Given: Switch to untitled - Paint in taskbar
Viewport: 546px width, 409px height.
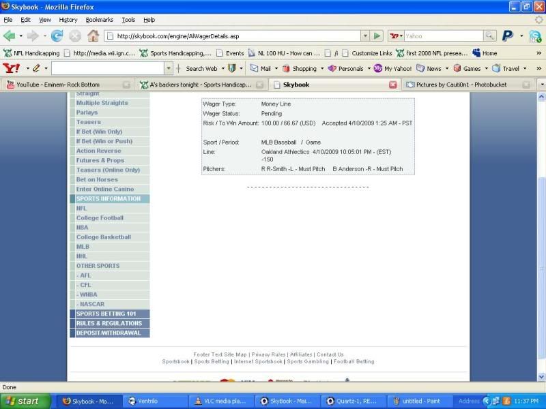Looking at the screenshot, I should (x=419, y=401).
